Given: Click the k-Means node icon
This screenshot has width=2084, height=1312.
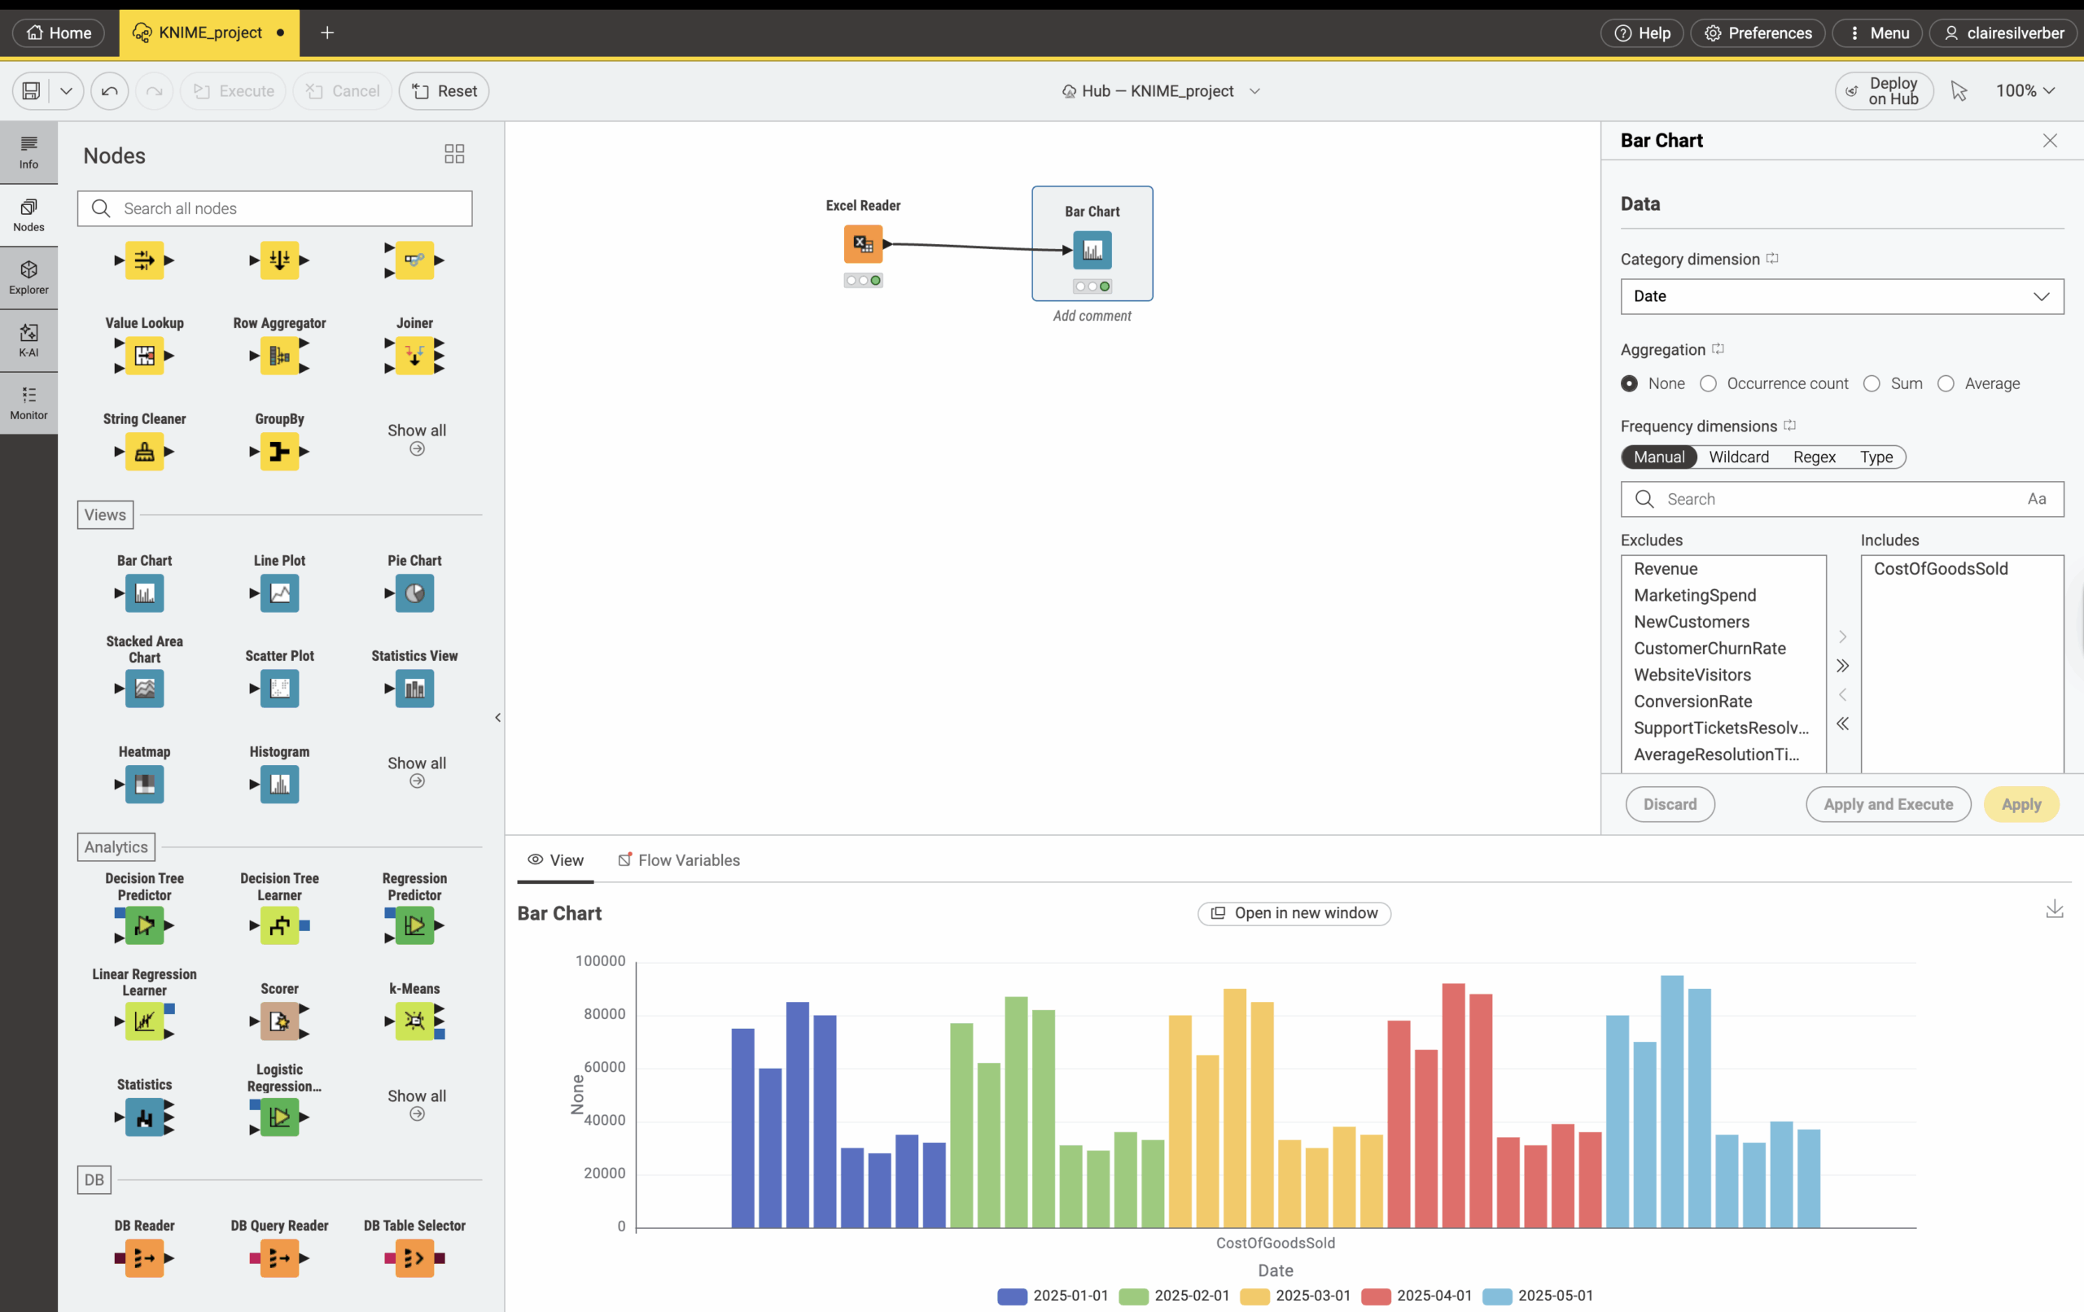Looking at the screenshot, I should [x=414, y=1021].
